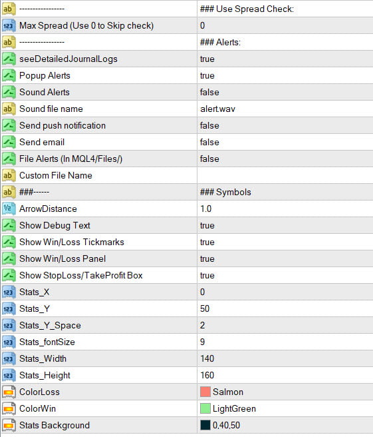Click the LightGreen ColorWin swatch
373x437 pixels.
(205, 408)
